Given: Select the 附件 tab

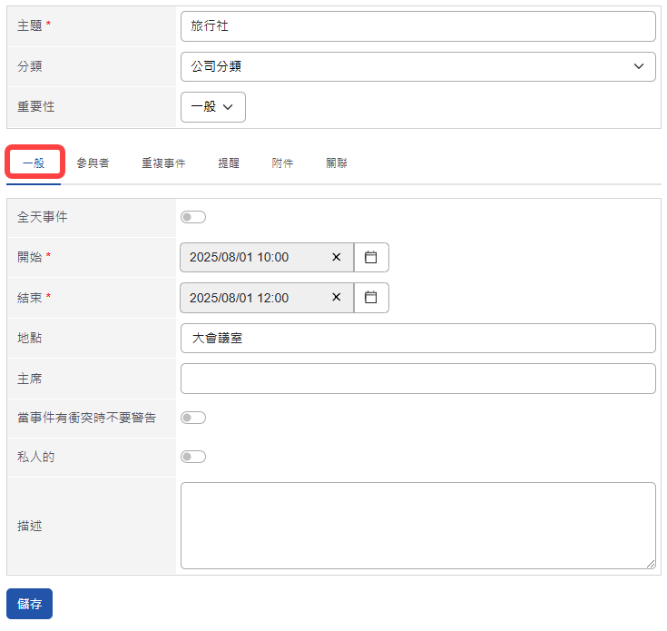Looking at the screenshot, I should (282, 163).
